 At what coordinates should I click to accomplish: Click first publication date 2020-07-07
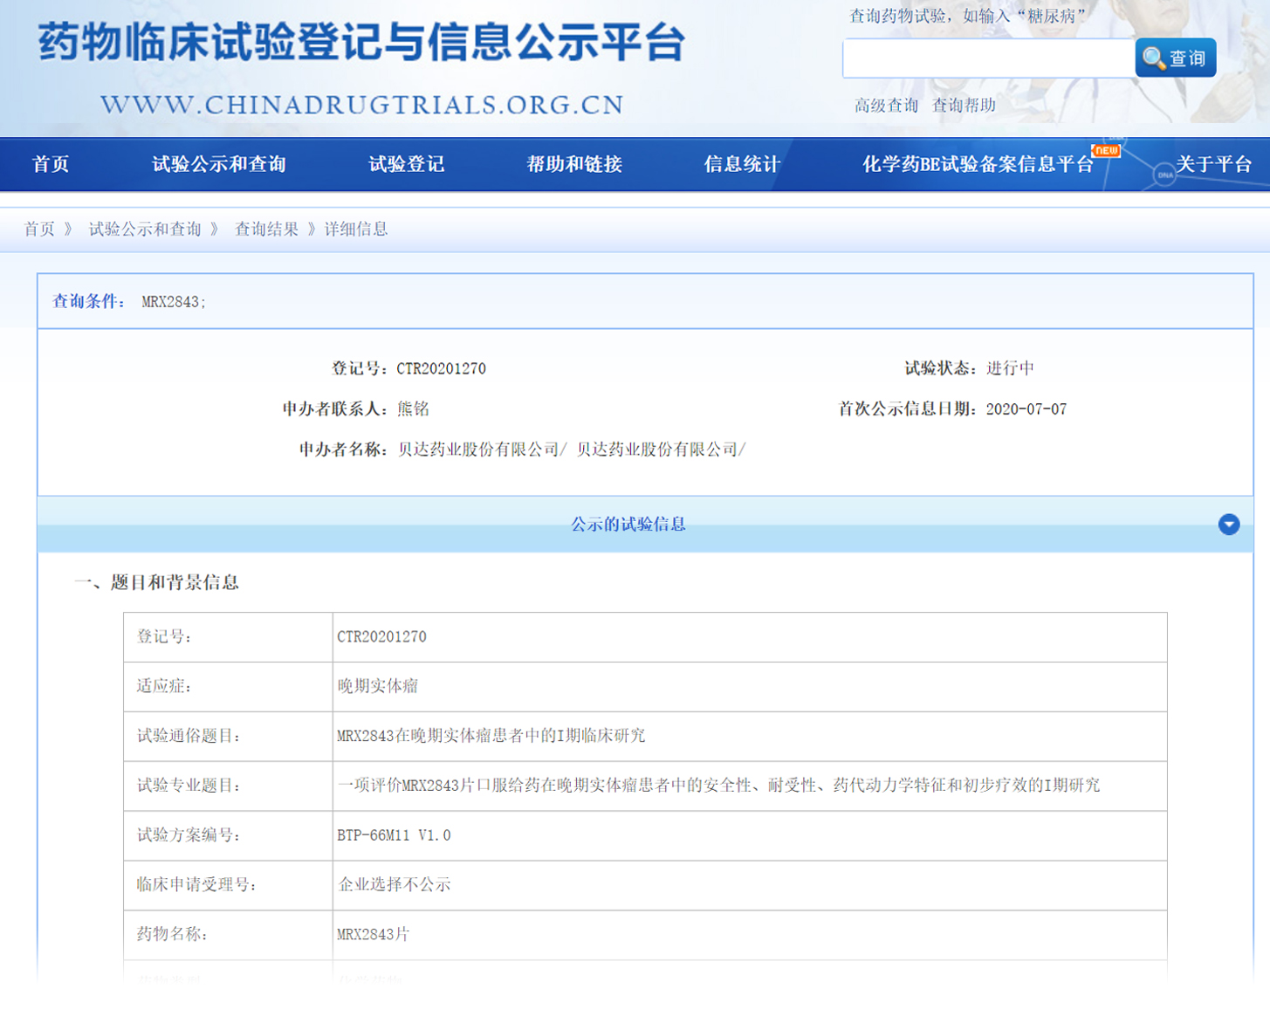pyautogui.click(x=1026, y=409)
